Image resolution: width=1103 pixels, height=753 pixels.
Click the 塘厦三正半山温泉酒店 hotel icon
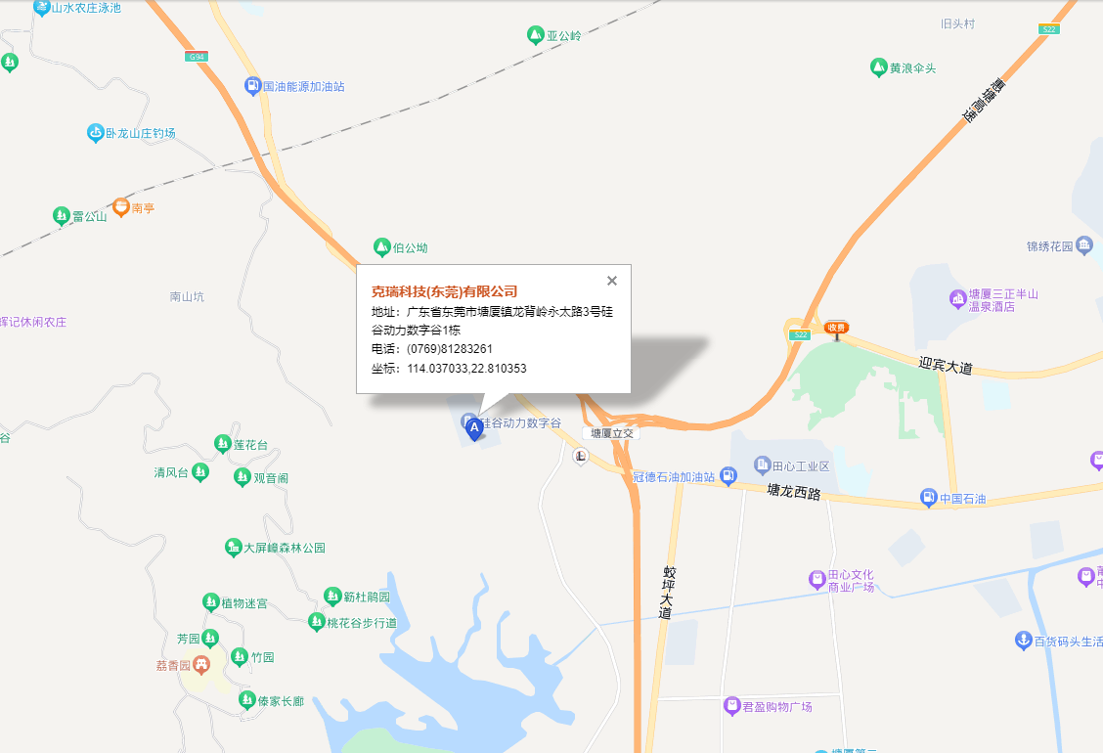click(x=957, y=299)
